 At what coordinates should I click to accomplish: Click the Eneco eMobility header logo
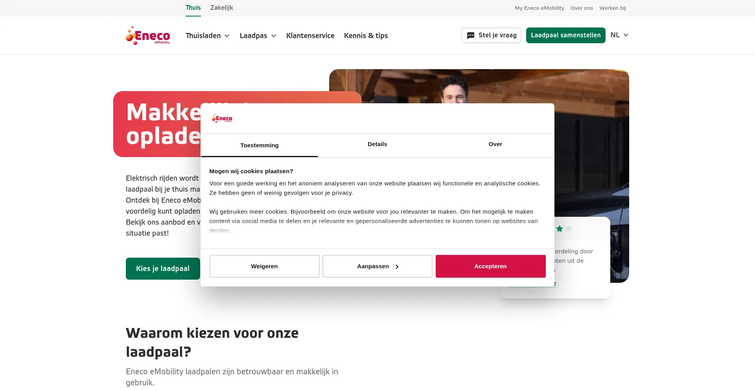(x=148, y=35)
